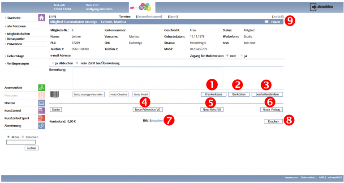Open the Abrechnung icon

click(41, 126)
